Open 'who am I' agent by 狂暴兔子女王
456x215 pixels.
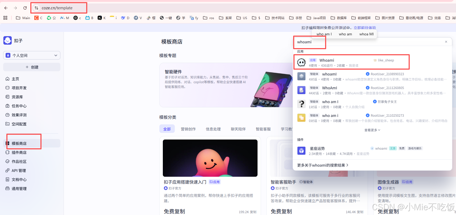pyautogui.click(x=372, y=104)
